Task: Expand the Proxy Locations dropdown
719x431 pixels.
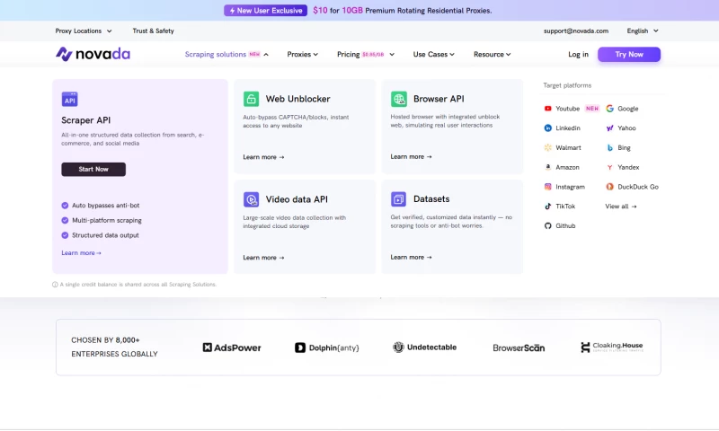Action: point(84,31)
